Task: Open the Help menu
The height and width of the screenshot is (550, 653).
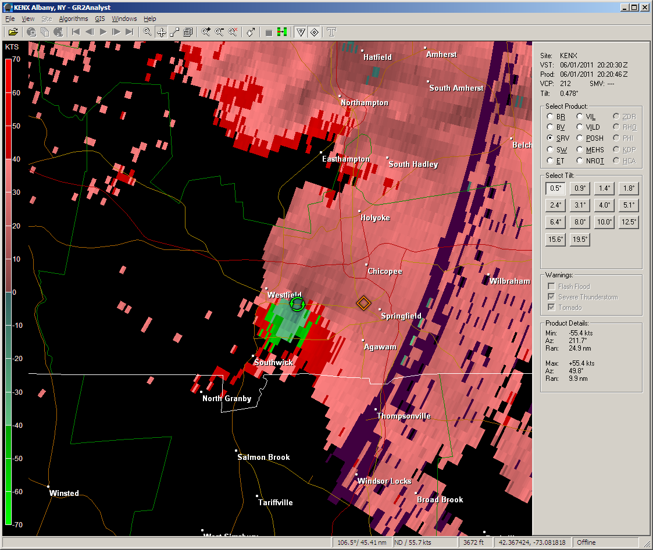Action: (150, 19)
